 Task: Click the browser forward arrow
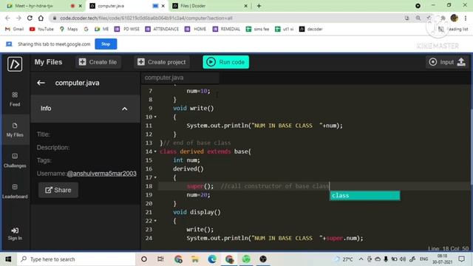(x=18, y=18)
